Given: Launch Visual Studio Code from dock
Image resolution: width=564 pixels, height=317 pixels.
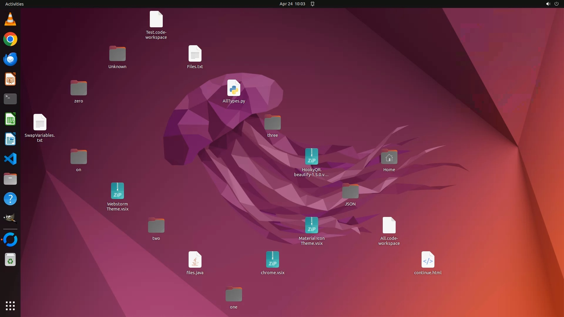Looking at the screenshot, I should tap(10, 159).
